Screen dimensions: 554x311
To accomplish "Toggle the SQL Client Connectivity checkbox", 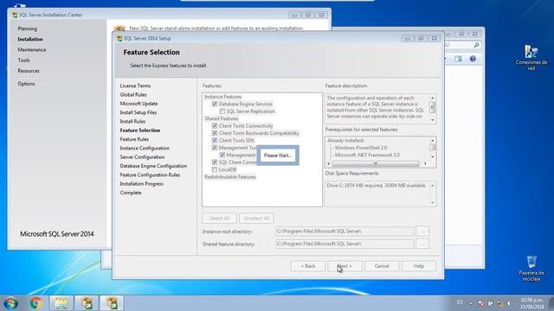I will (x=215, y=162).
